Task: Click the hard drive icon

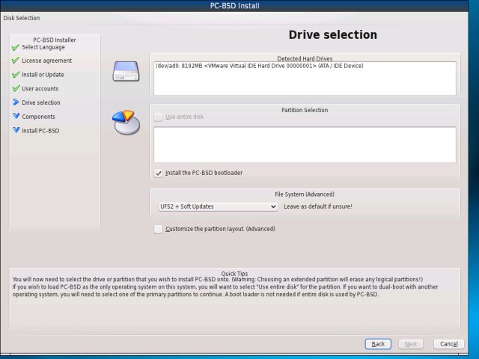Action: click(126, 71)
